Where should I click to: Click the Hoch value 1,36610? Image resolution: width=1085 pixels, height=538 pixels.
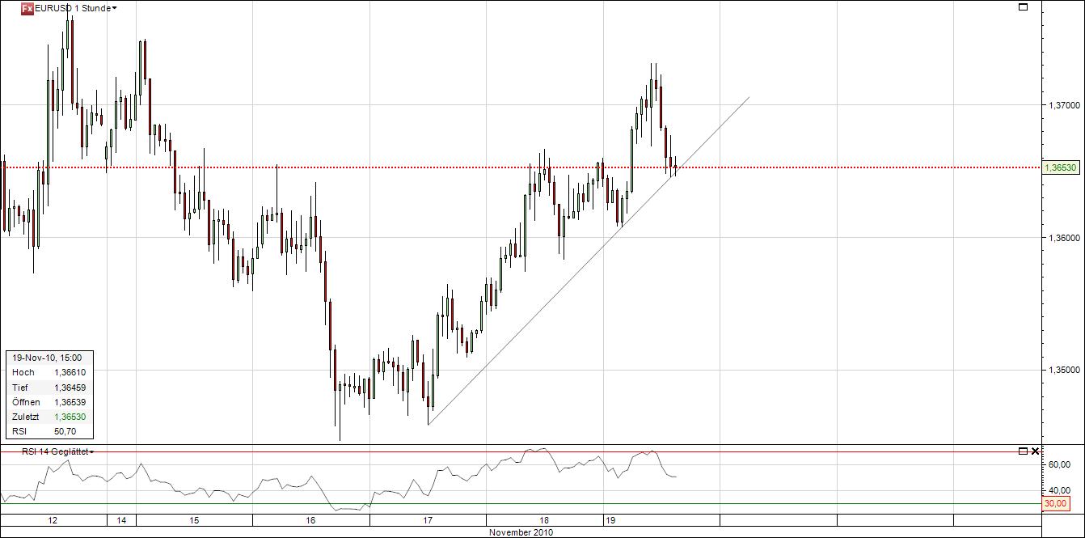pos(70,372)
